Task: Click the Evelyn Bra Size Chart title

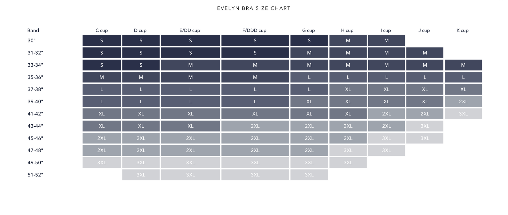Action: [254, 8]
